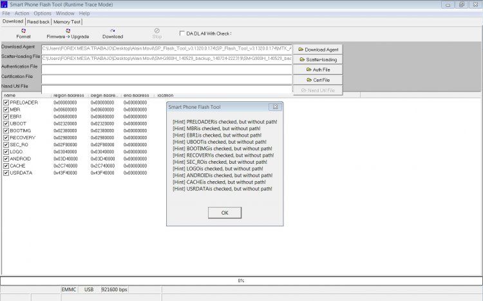
Task: Click the Format toolbar icon
Action: (23, 34)
